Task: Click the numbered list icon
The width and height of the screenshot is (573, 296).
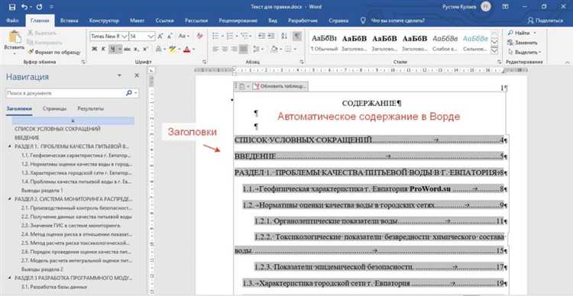Action: tap(229, 36)
